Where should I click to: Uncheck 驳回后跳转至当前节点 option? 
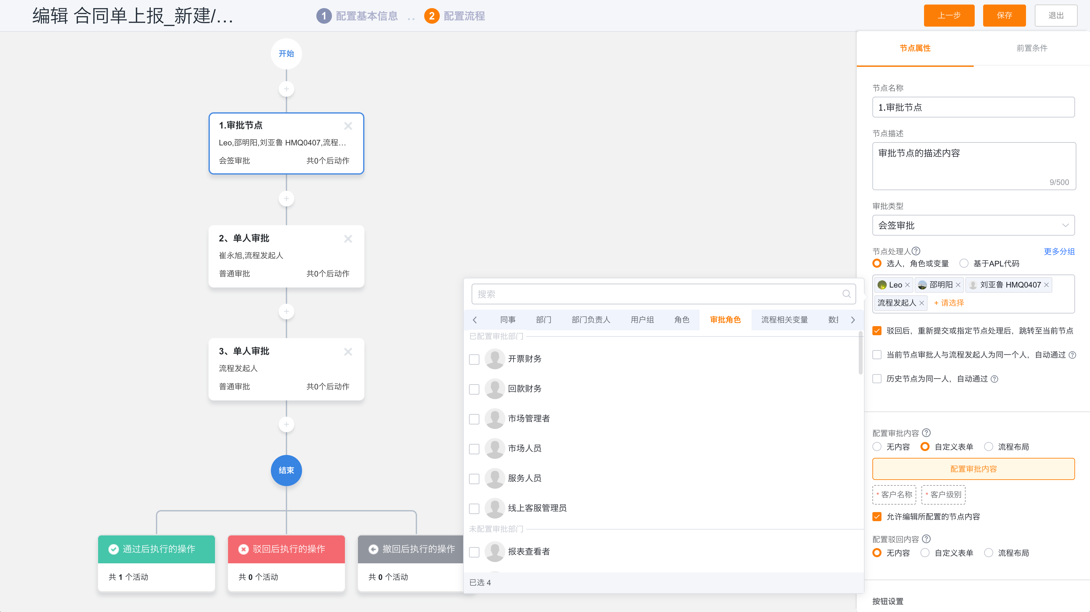pos(877,331)
